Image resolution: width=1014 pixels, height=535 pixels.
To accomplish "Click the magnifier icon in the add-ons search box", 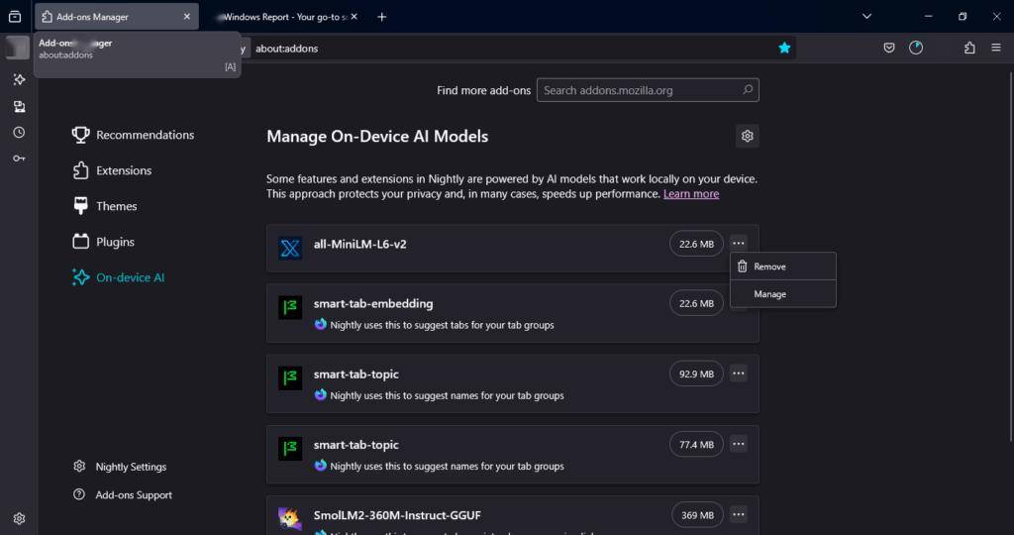I will pos(748,90).
